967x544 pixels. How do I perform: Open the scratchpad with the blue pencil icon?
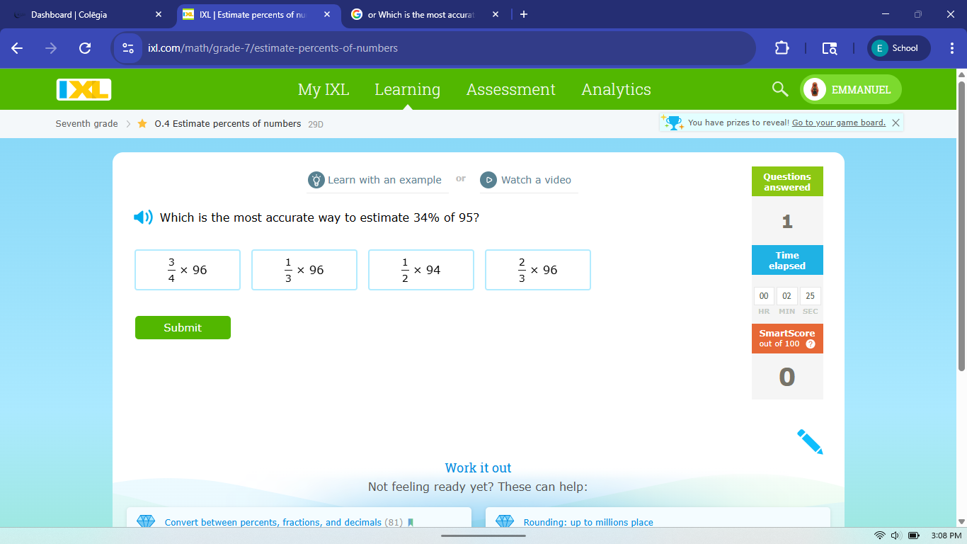click(x=811, y=441)
